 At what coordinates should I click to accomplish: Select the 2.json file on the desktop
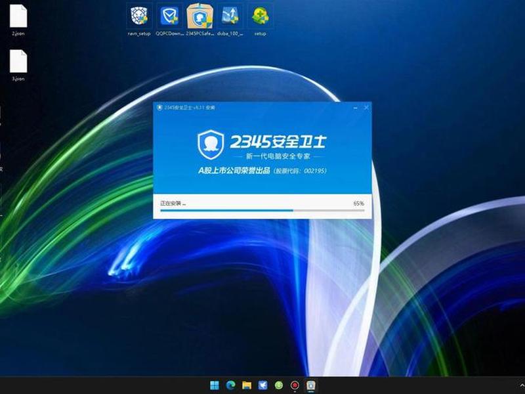18,20
